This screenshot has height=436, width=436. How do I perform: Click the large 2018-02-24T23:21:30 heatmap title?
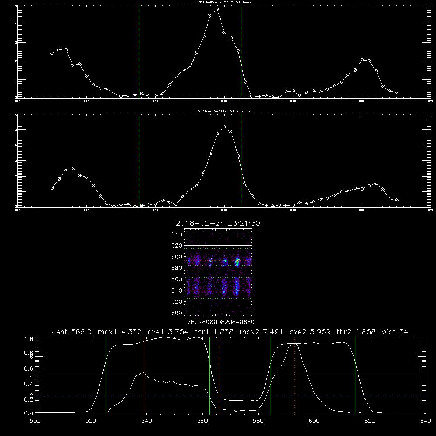(x=218, y=223)
